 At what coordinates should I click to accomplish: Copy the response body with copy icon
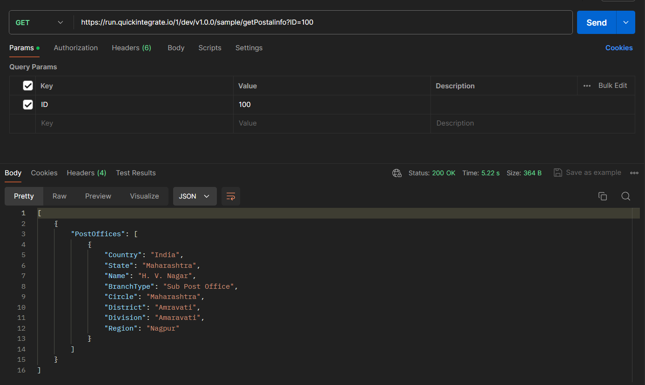coord(603,196)
